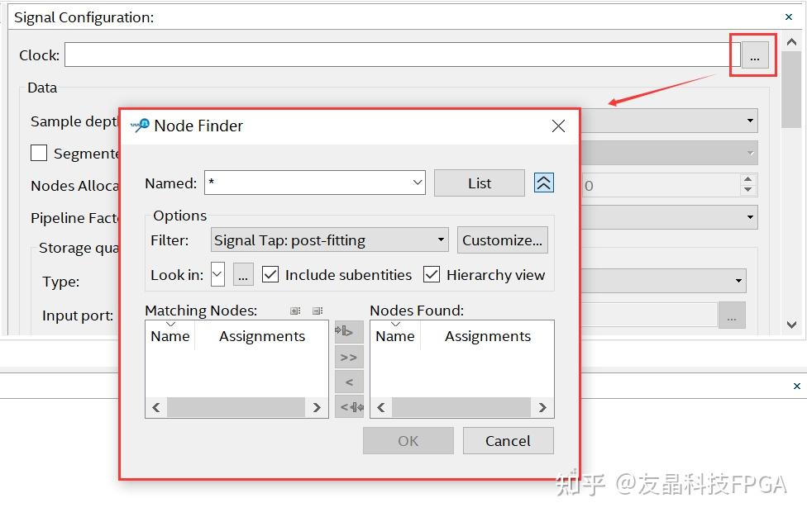The image size is (807, 517).
Task: Click Signal Configuration scrollbar down arrow
Action: [791, 325]
